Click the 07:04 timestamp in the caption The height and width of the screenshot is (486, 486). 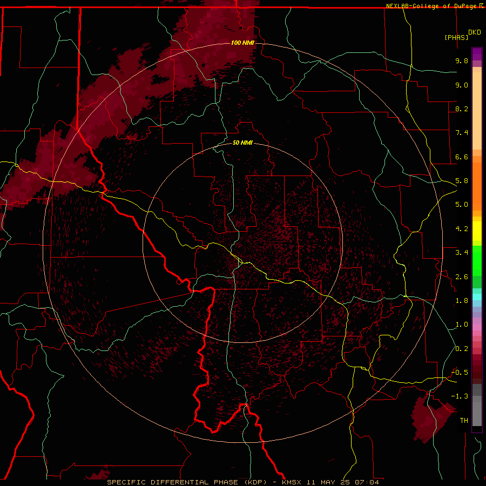[x=367, y=482]
